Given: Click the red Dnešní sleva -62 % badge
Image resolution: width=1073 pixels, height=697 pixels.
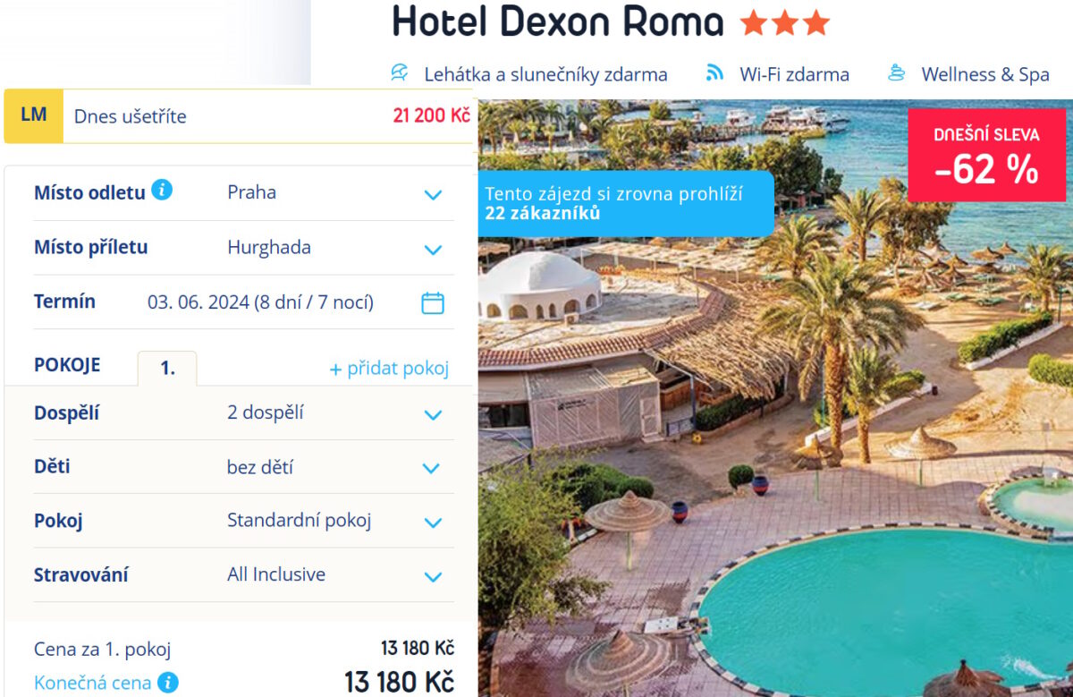Looking at the screenshot, I should (986, 154).
